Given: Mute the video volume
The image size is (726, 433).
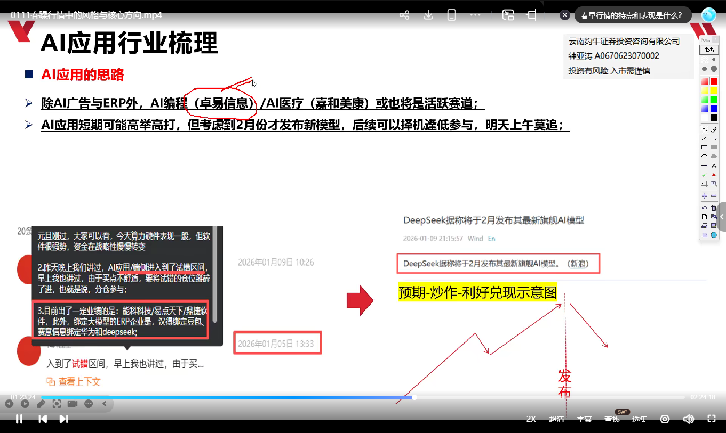Looking at the screenshot, I should [688, 419].
